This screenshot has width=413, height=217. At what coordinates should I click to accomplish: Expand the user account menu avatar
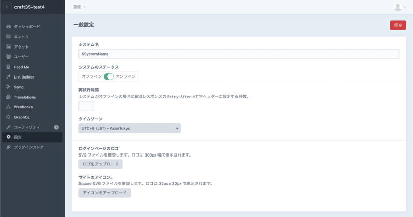coord(400,7)
